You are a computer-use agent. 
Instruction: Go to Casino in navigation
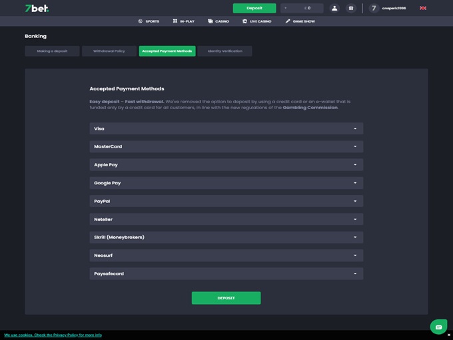click(219, 21)
